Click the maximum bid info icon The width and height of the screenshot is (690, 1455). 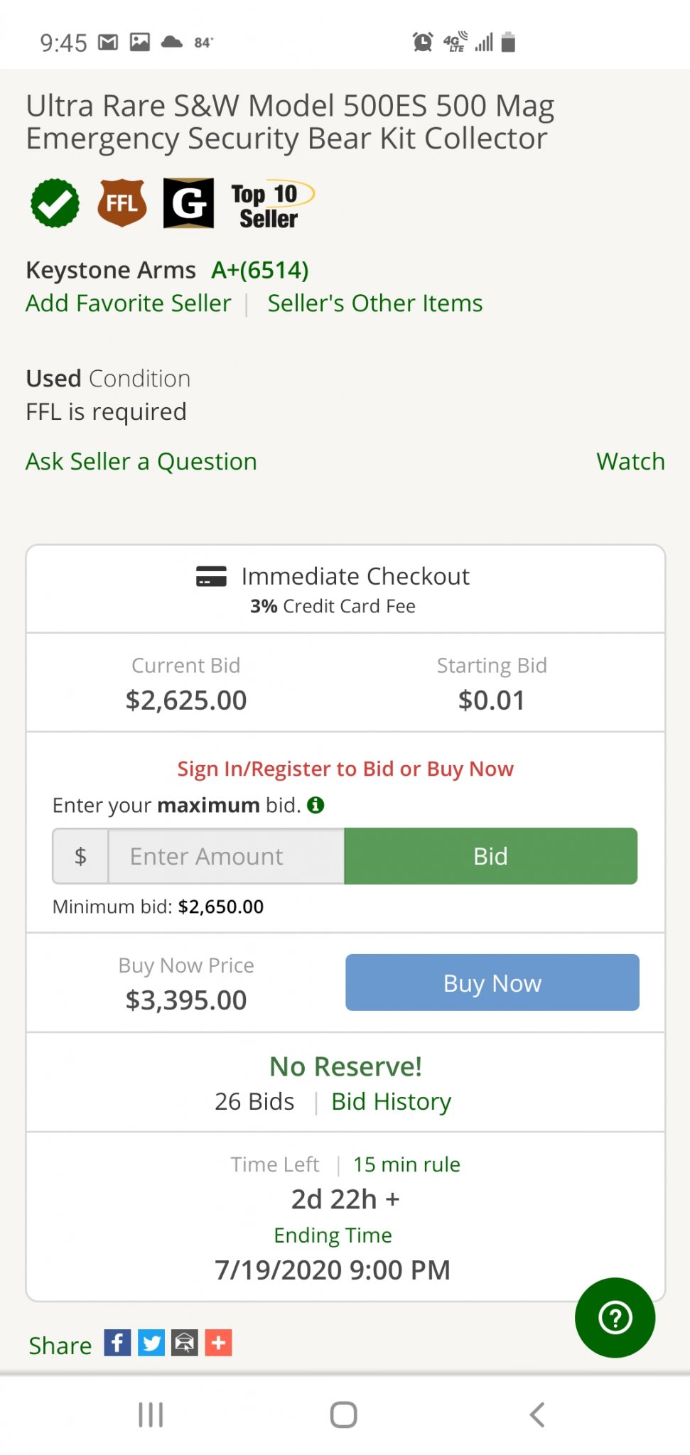coord(316,805)
